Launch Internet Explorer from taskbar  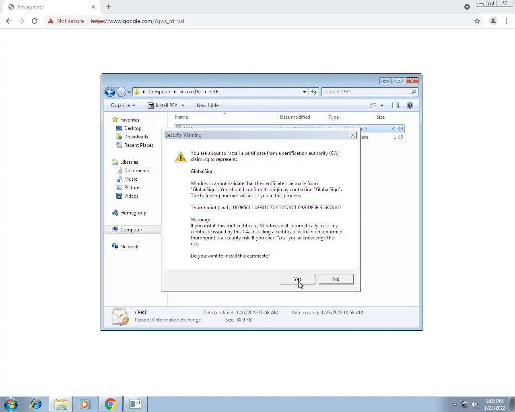pos(36,404)
